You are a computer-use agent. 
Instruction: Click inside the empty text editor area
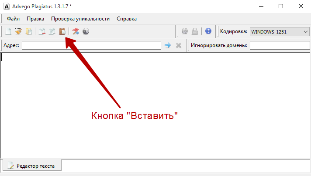coord(155,106)
